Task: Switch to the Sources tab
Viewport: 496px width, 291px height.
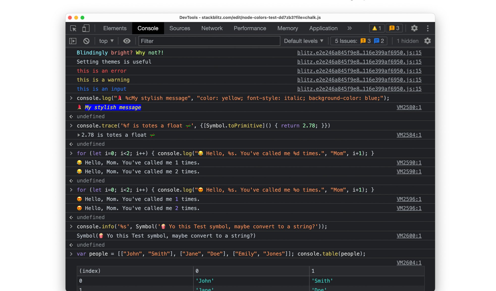Action: (180, 28)
